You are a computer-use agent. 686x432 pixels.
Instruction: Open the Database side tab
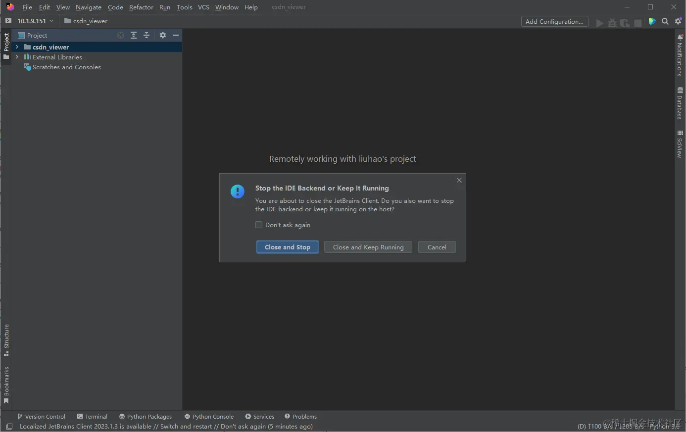[x=680, y=103]
